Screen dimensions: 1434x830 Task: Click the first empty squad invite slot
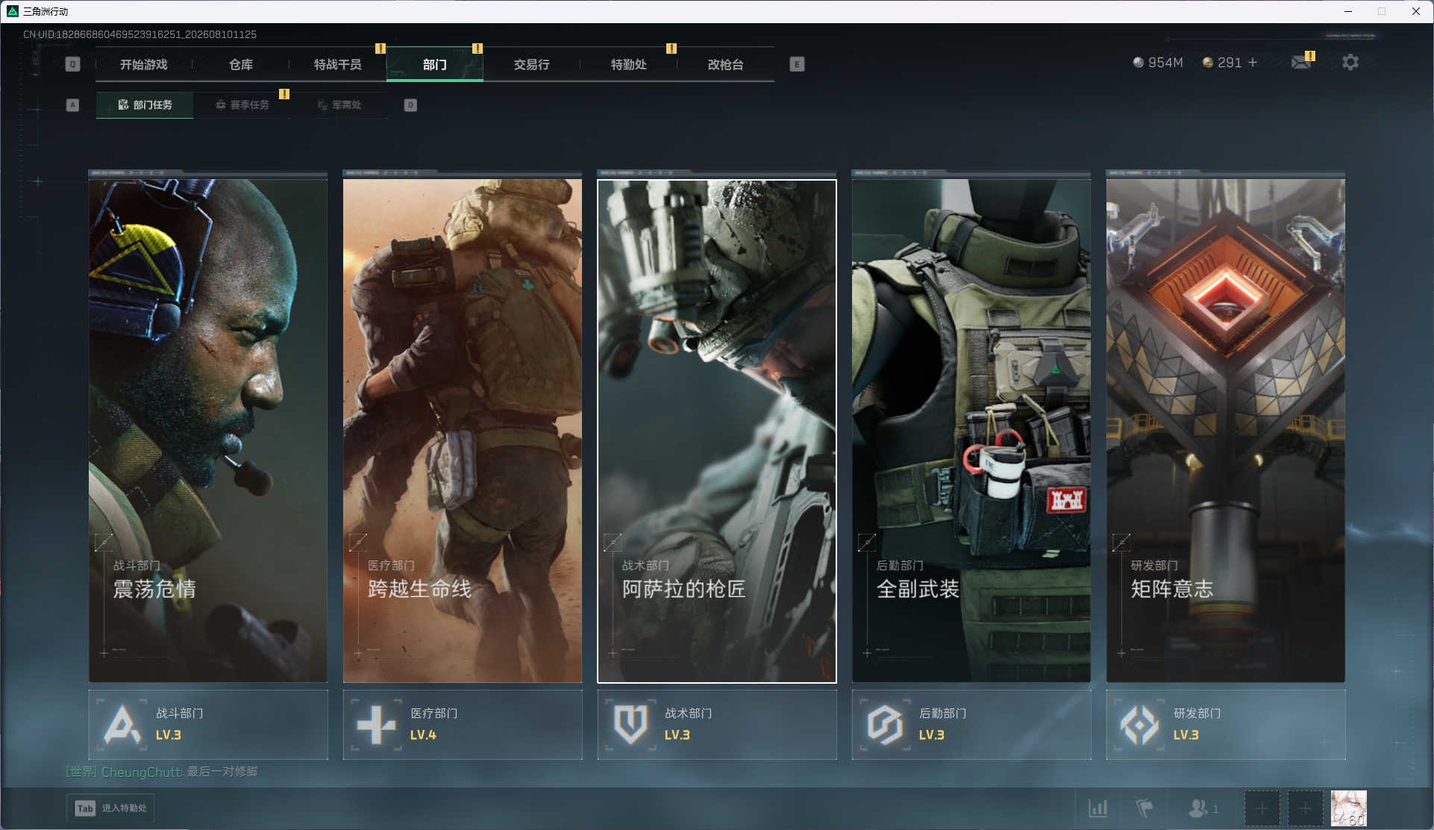click(1262, 808)
